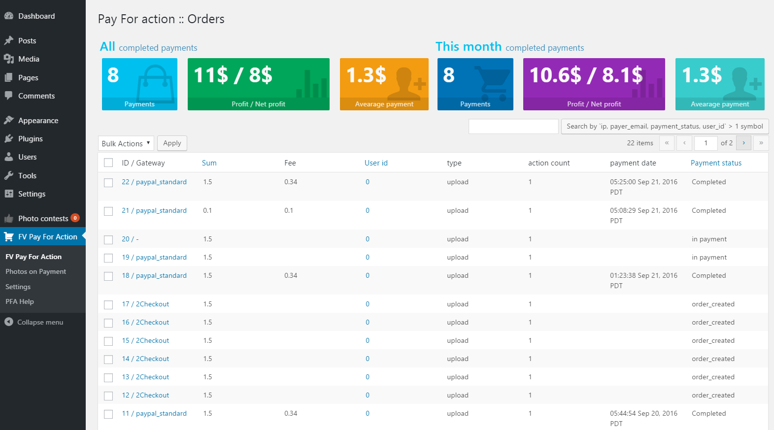Jump to last page with double arrow
774x430 pixels.
761,143
